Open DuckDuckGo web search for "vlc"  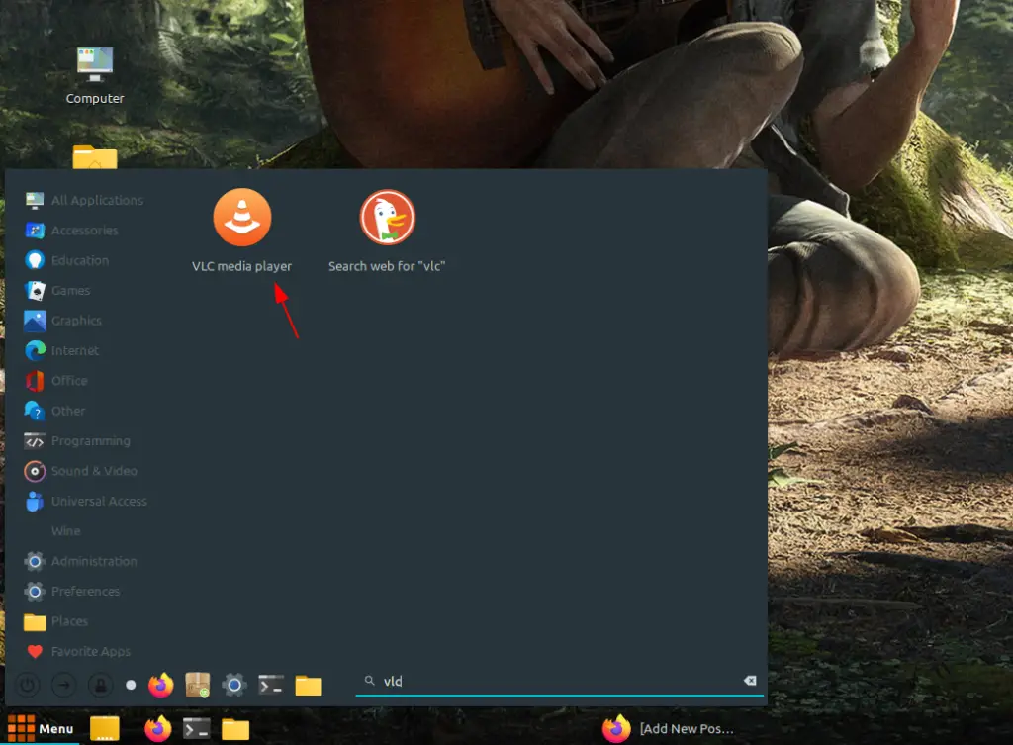tap(387, 230)
